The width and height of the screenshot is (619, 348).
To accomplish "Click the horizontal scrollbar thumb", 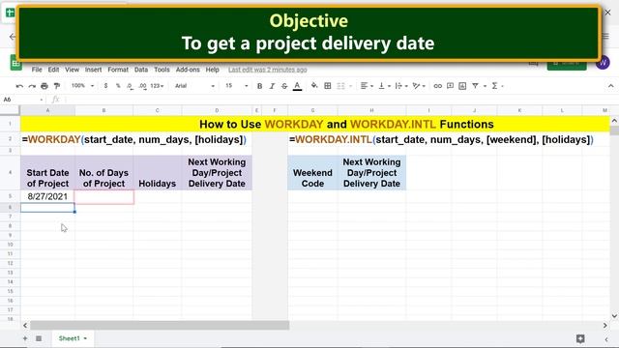I will (x=160, y=325).
